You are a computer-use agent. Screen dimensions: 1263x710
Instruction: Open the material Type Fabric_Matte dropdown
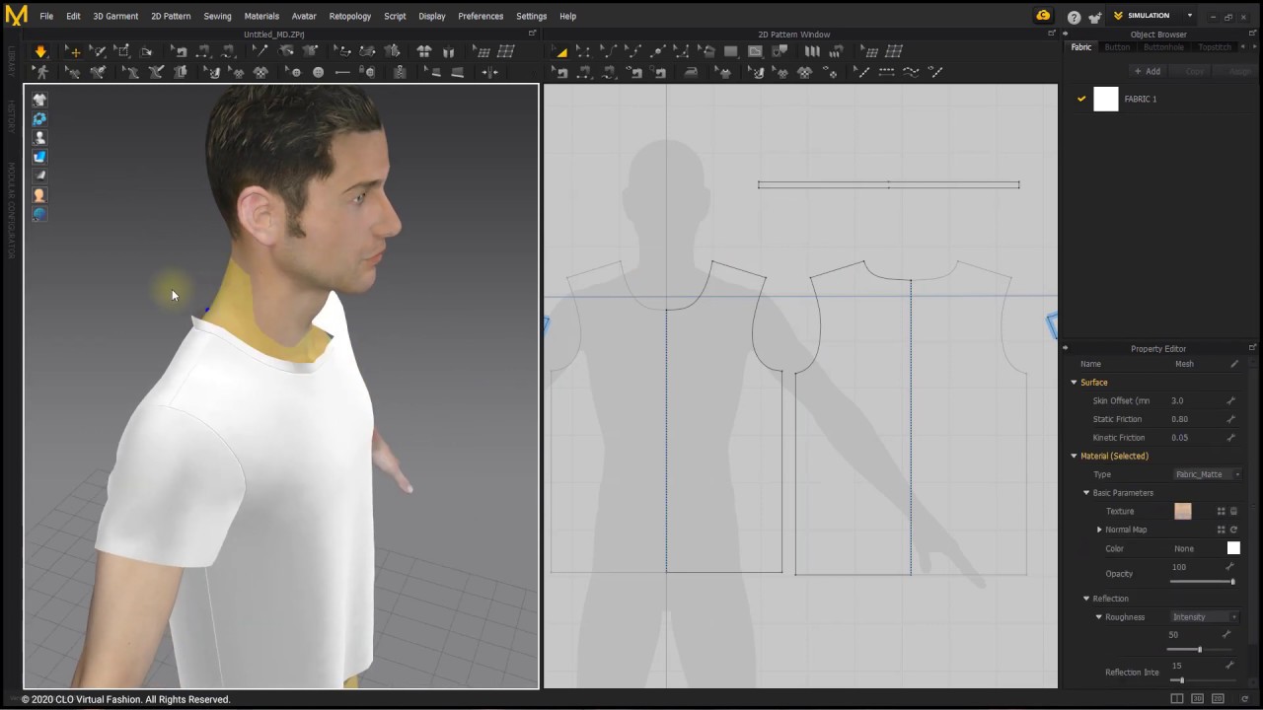1206,474
